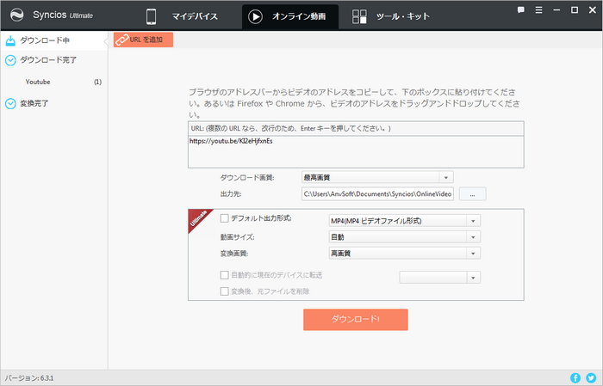Toggle 変換後、元ファイルを削除 checkbox
The height and width of the screenshot is (386, 603).
click(224, 291)
